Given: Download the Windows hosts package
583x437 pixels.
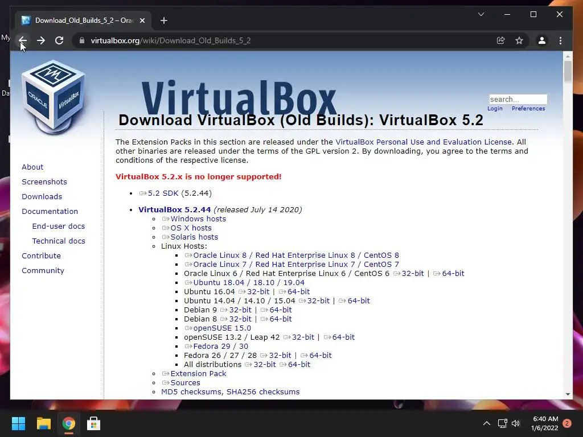Looking at the screenshot, I should (198, 219).
